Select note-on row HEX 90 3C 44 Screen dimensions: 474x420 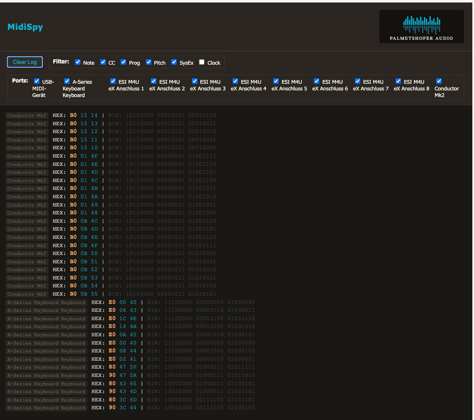130,408
